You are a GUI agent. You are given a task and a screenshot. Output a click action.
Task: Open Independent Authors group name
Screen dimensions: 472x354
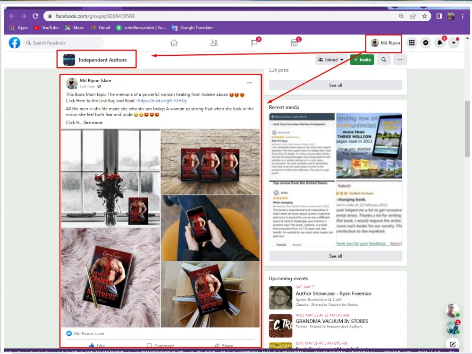102,60
